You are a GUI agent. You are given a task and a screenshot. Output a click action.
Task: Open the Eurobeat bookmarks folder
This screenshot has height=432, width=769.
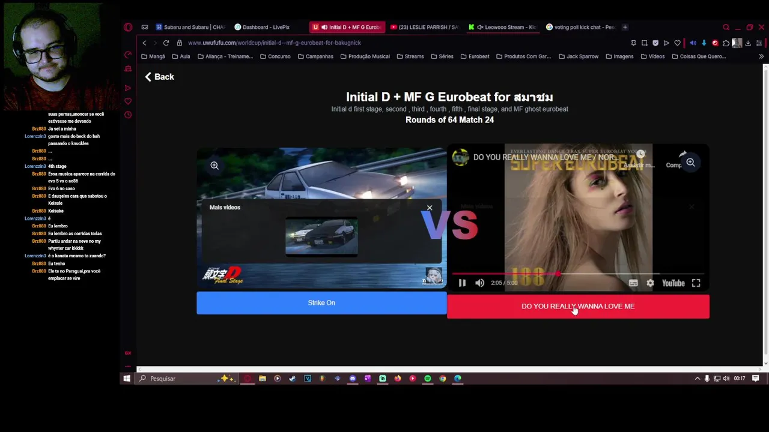pos(475,56)
